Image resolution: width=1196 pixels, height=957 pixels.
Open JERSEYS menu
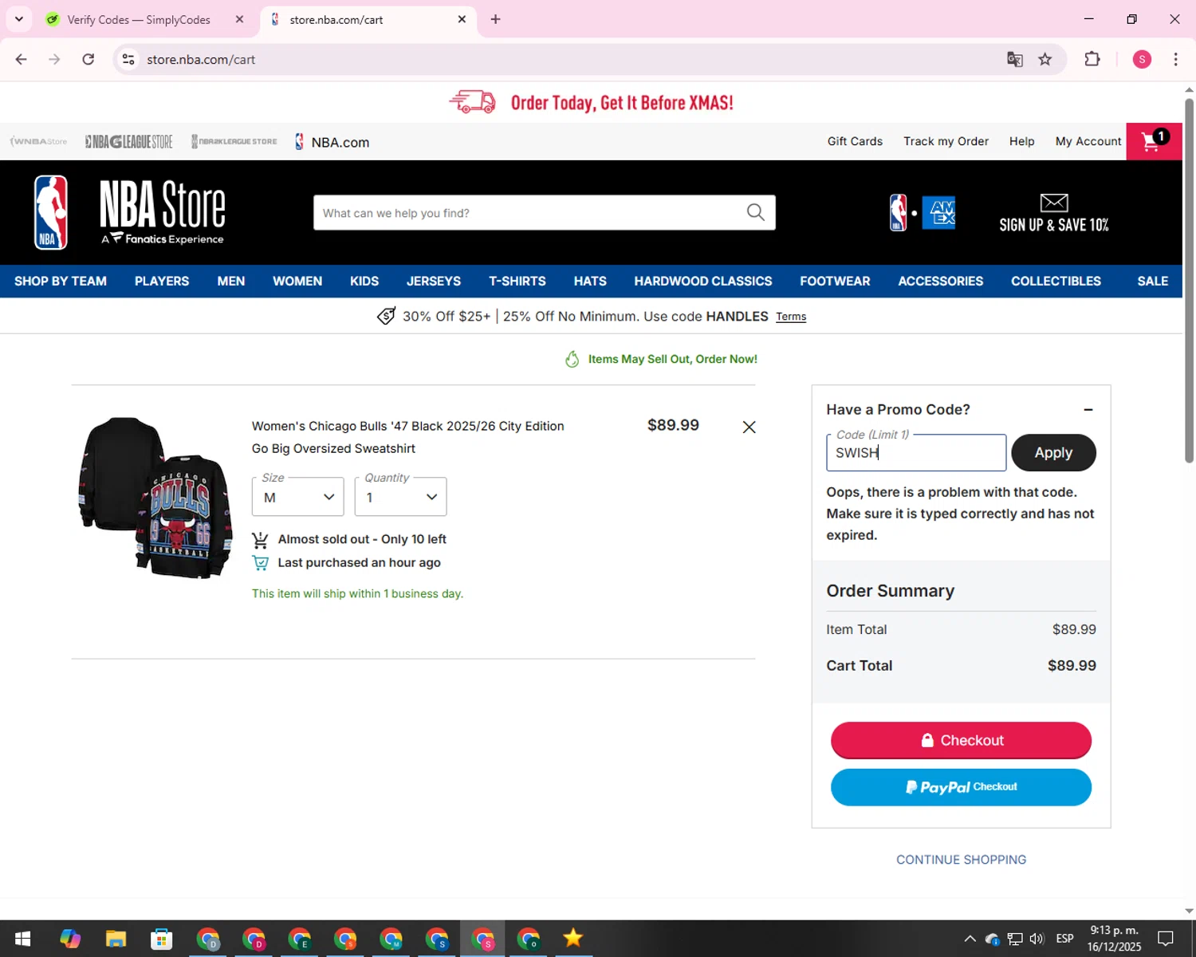point(434,281)
